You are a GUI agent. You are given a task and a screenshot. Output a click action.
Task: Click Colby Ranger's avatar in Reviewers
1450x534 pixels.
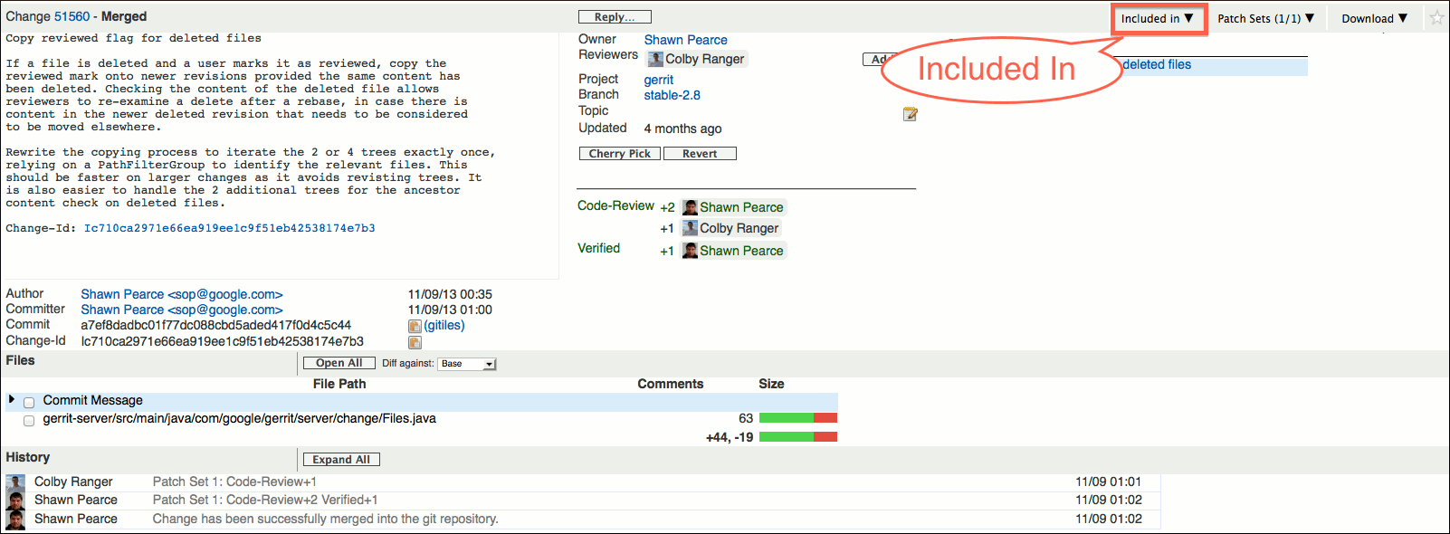click(655, 59)
